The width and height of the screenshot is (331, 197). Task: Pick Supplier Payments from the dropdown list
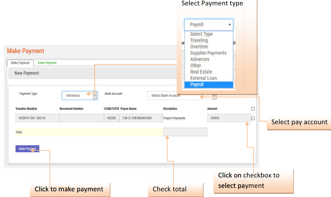(208, 53)
